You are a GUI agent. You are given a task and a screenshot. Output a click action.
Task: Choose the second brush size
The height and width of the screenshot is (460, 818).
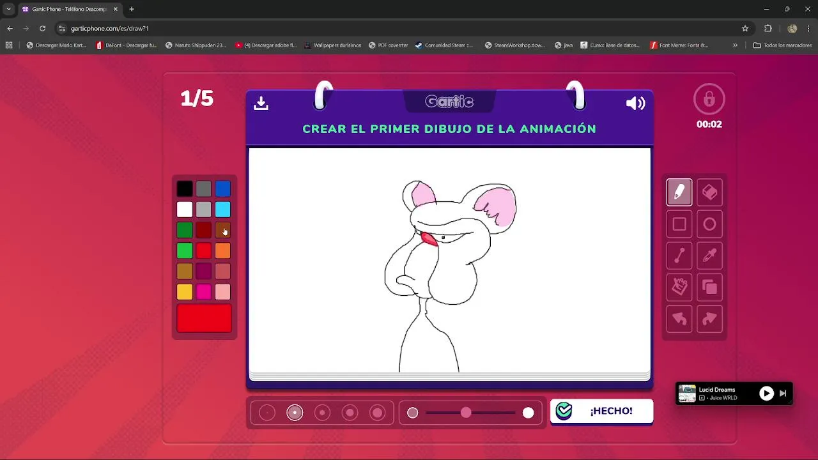295,413
